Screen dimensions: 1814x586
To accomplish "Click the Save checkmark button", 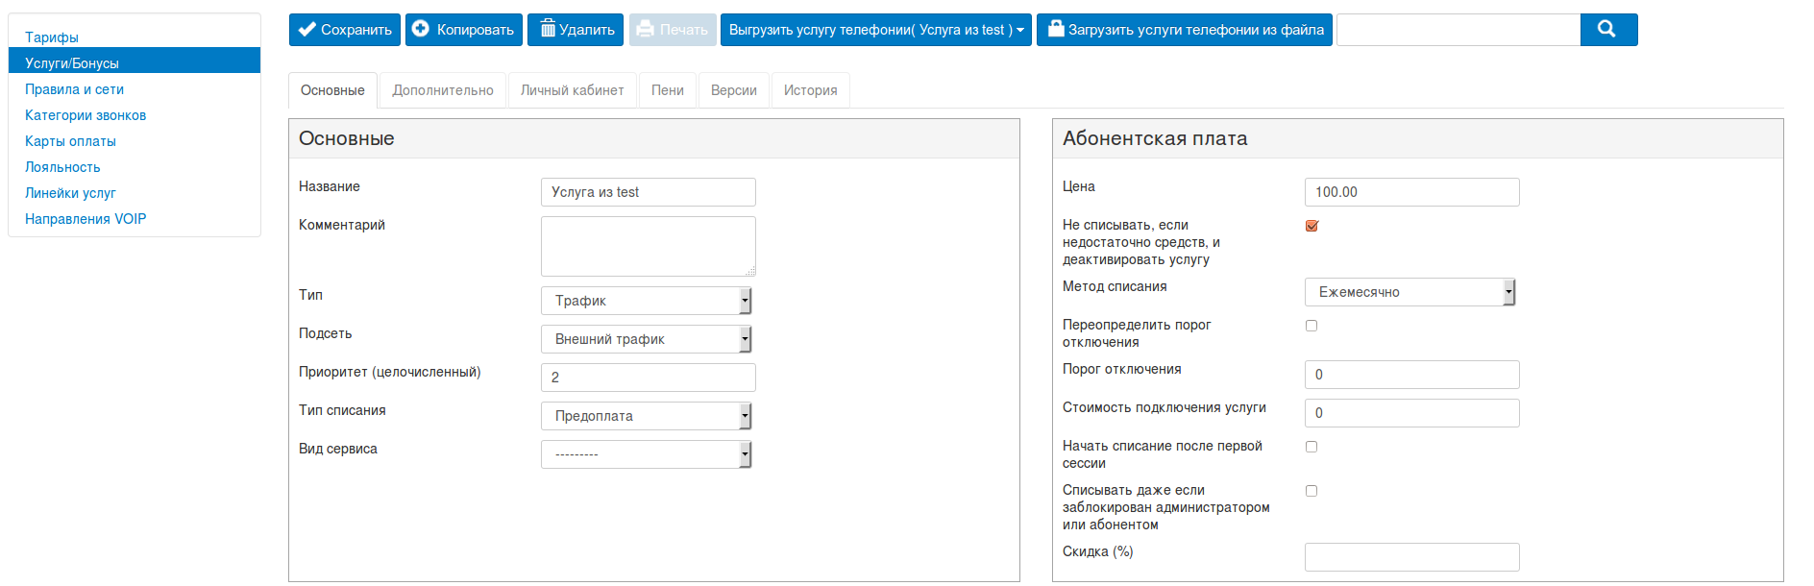I will click(x=344, y=30).
